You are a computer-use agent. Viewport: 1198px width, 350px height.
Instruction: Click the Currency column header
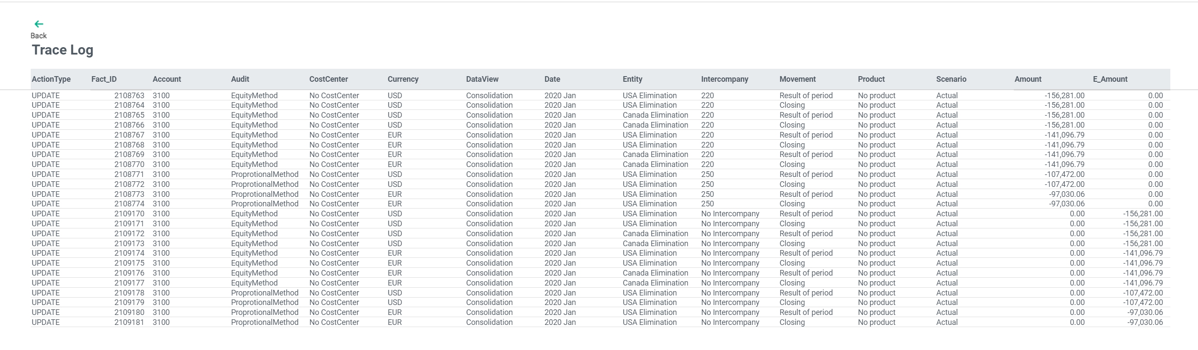403,79
